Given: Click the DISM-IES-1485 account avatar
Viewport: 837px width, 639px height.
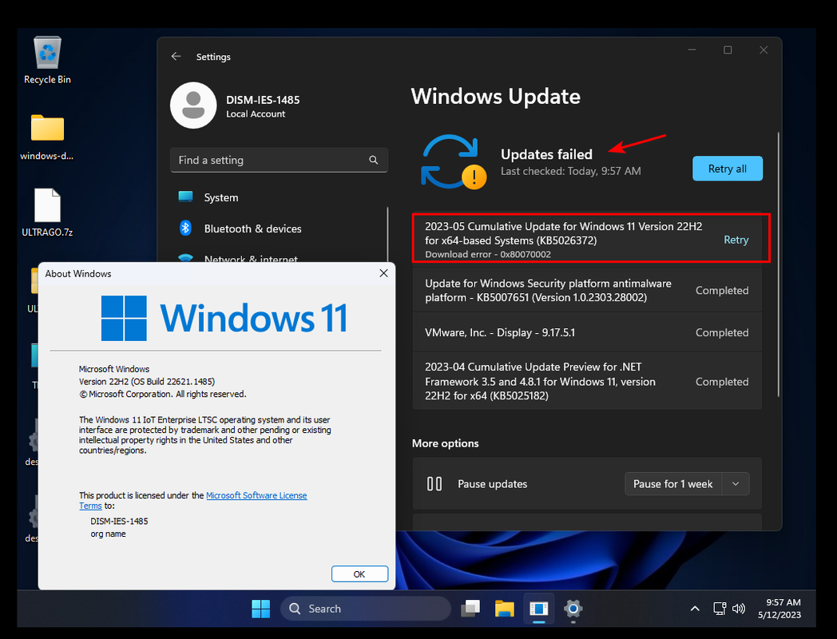Looking at the screenshot, I should 193,105.
